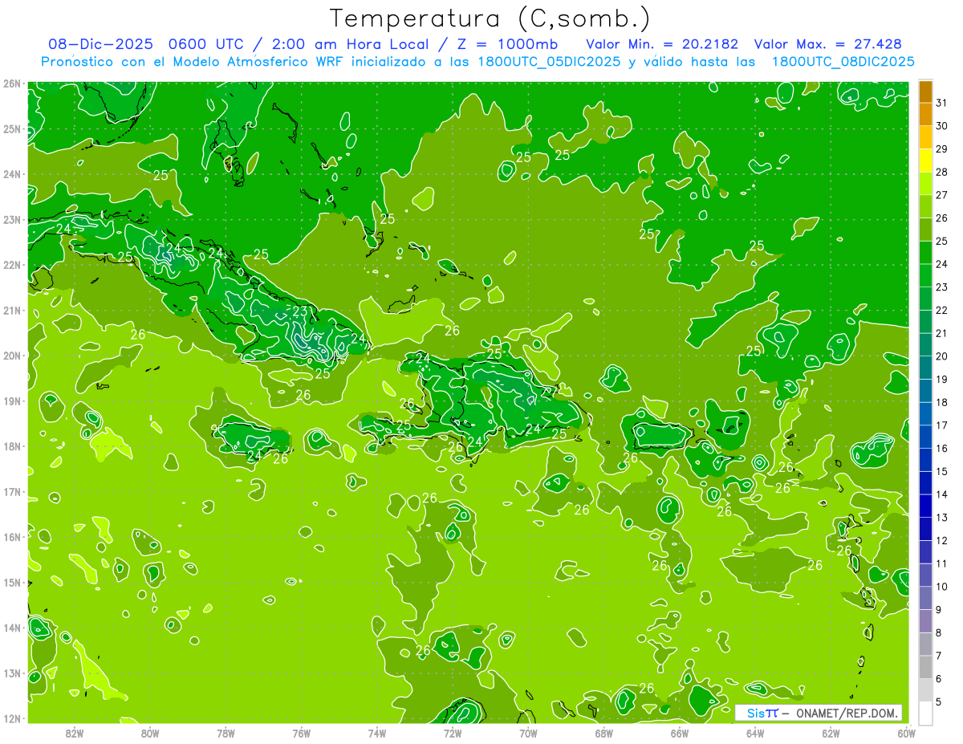Pick the dark orange swatch above 31
Image resolution: width=963 pixels, height=744 pixels.
(925, 91)
